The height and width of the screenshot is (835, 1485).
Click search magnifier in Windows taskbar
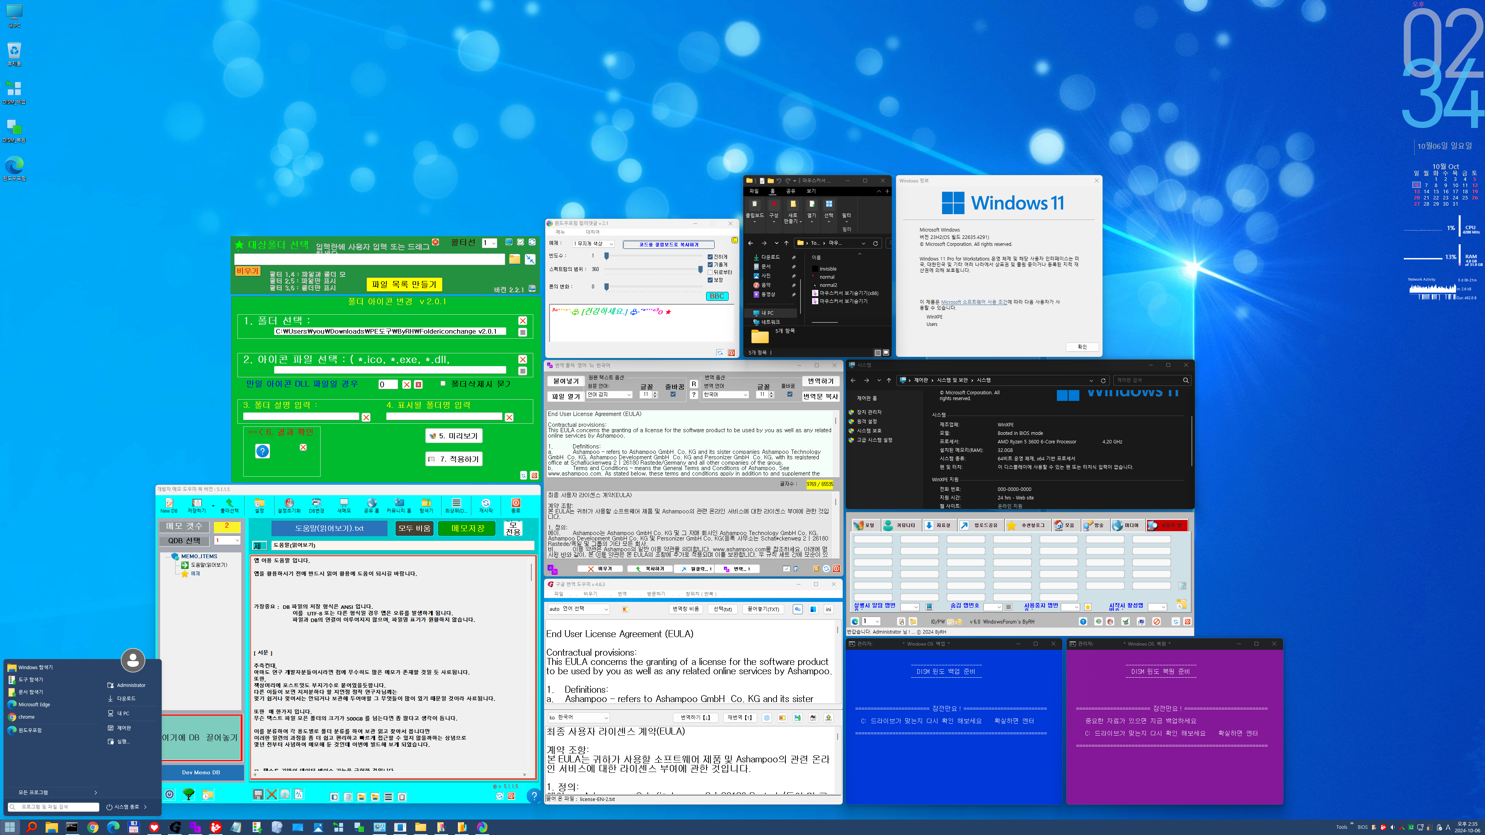[x=31, y=828]
